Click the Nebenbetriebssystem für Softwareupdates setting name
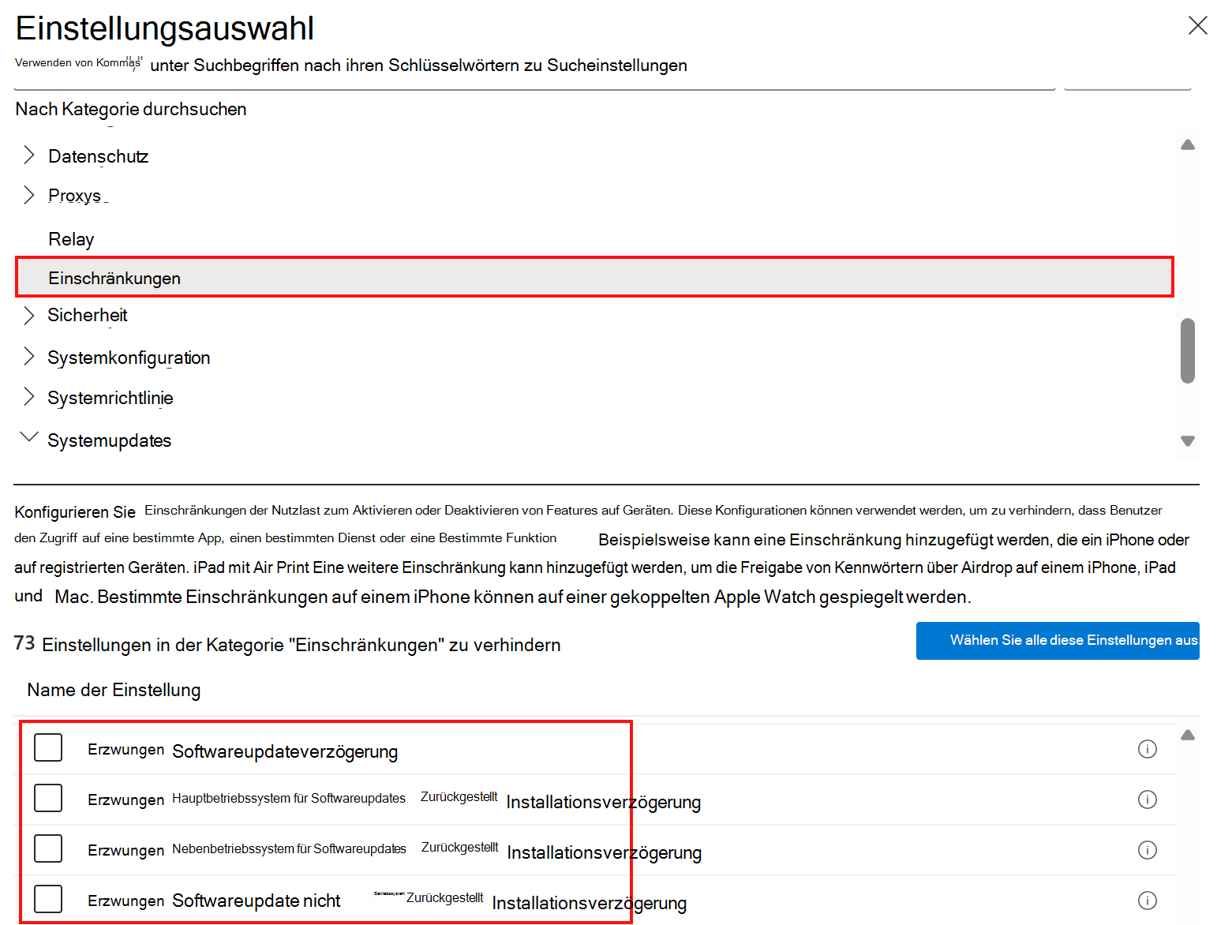 click(x=395, y=851)
